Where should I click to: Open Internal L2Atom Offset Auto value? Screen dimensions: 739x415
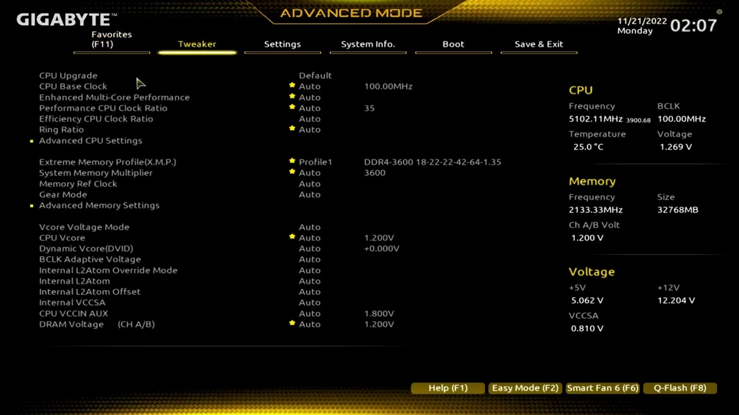[309, 292]
